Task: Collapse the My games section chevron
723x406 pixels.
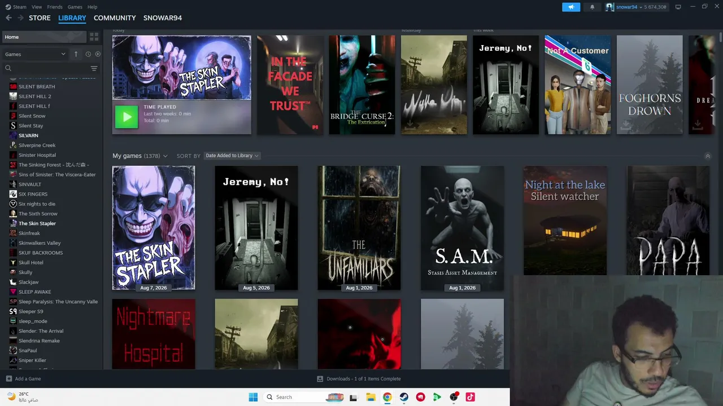Action: tap(708, 156)
